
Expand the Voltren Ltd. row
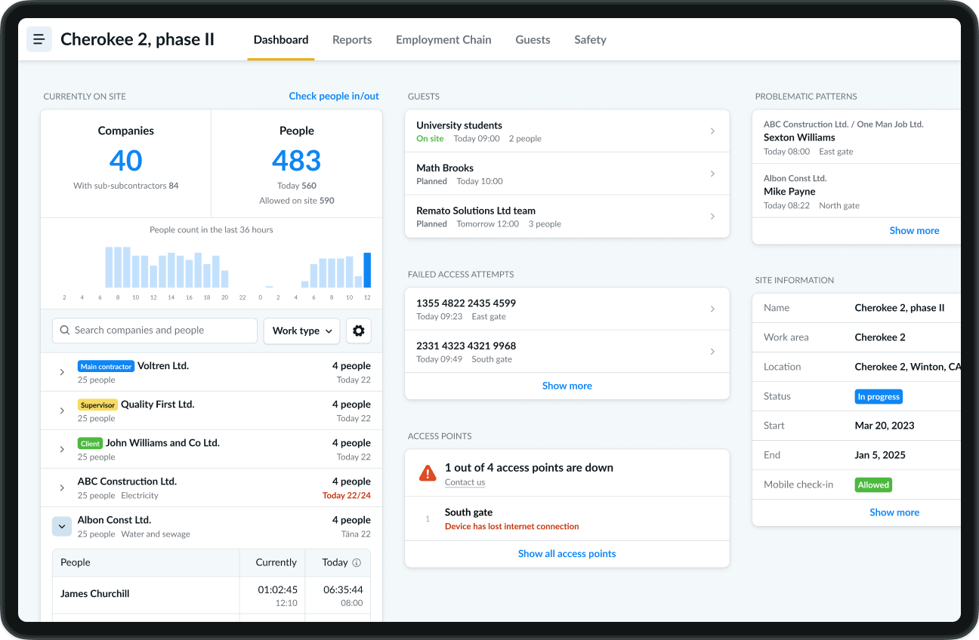click(x=62, y=372)
